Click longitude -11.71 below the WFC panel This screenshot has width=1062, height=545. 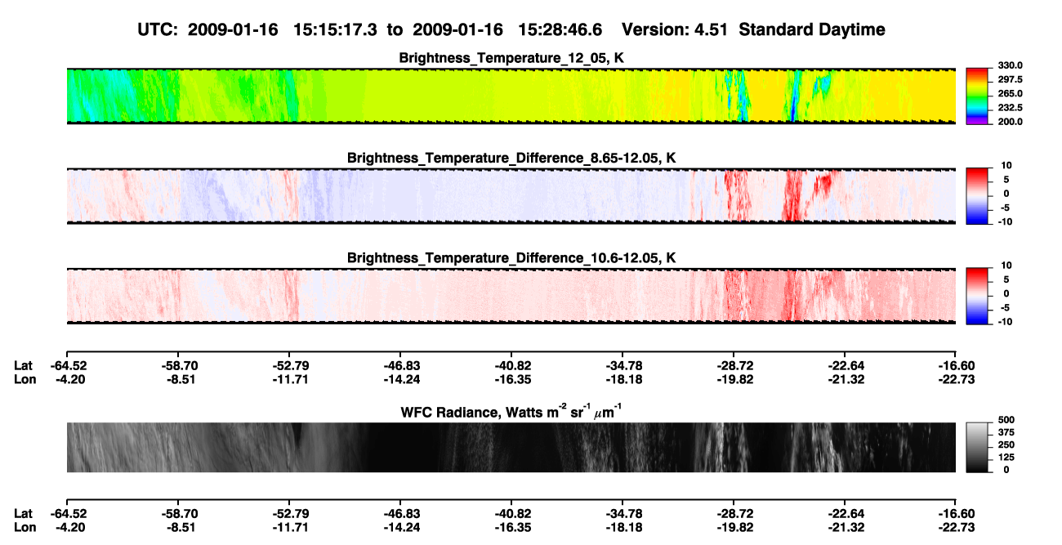click(x=289, y=527)
